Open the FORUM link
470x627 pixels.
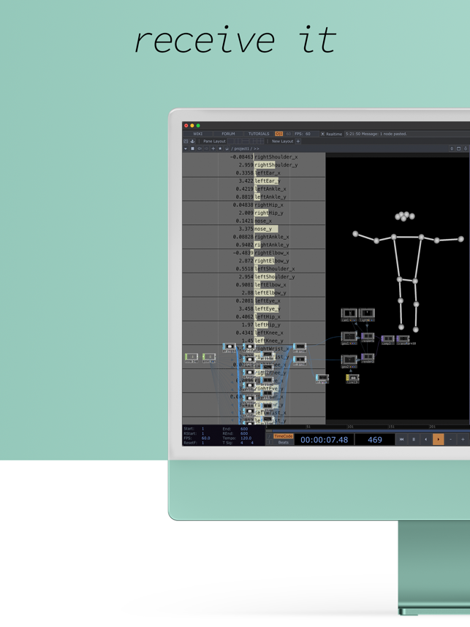[228, 134]
